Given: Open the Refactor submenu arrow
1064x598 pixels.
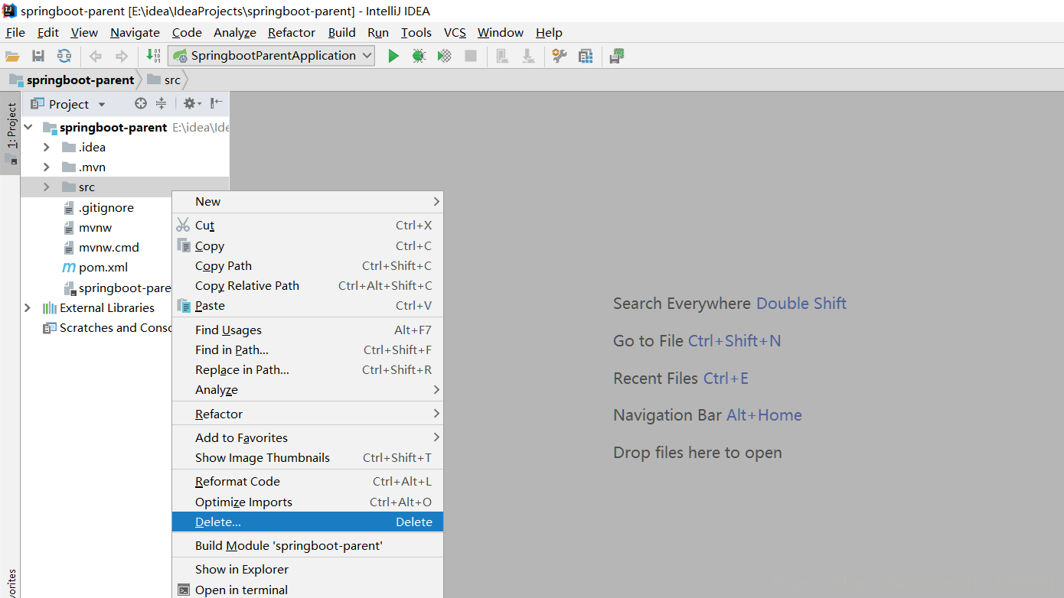Looking at the screenshot, I should click(x=436, y=413).
